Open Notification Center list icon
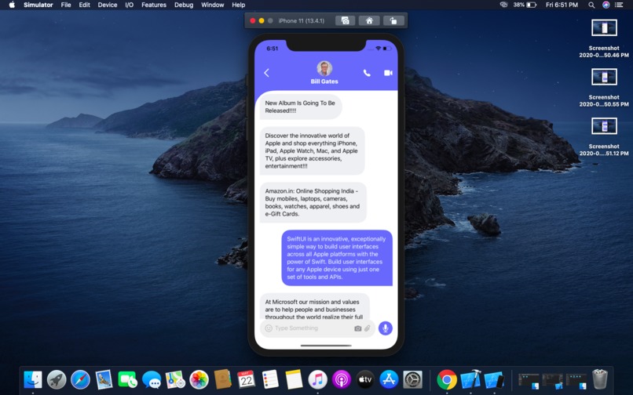The height and width of the screenshot is (395, 633). (619, 5)
